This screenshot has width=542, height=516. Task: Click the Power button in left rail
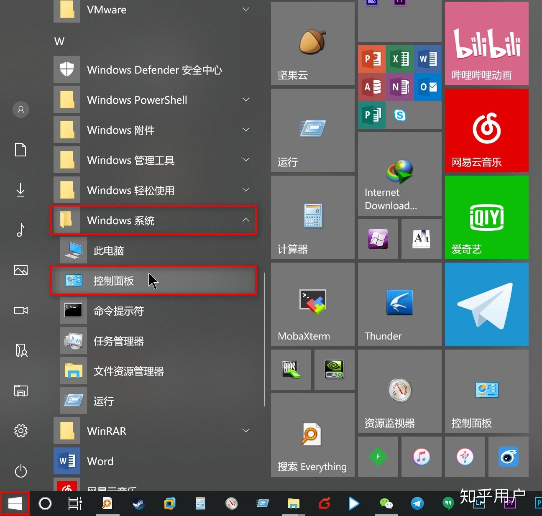[x=21, y=471]
